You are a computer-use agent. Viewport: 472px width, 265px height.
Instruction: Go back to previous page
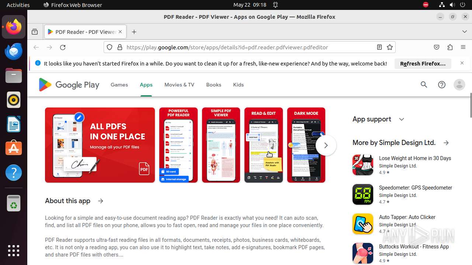(x=36, y=47)
